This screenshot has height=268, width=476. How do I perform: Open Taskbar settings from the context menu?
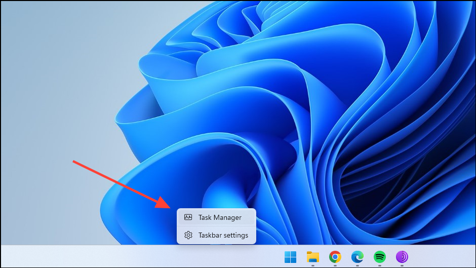216,235
